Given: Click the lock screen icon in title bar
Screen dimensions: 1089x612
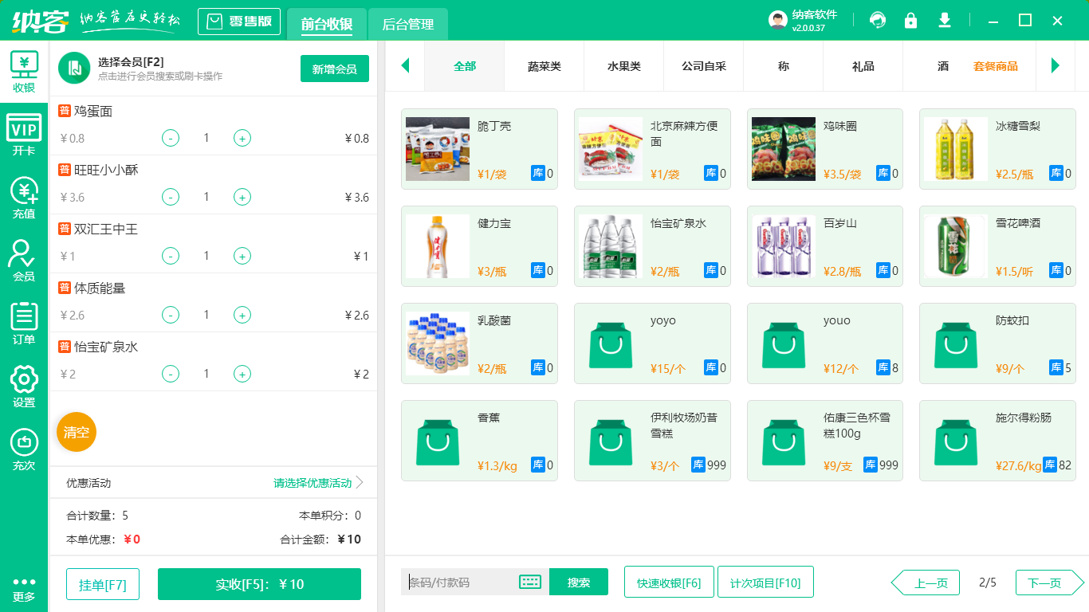Looking at the screenshot, I should tap(911, 20).
